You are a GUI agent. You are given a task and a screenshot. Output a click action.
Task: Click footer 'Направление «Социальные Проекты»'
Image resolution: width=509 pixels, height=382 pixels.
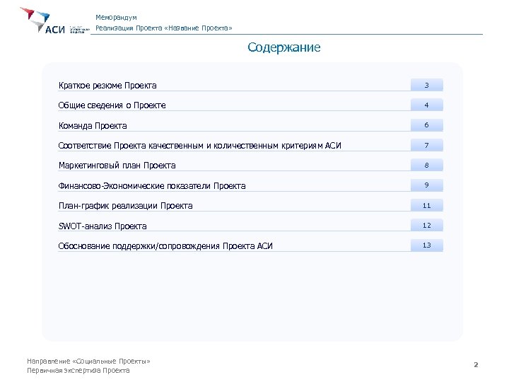click(88, 361)
